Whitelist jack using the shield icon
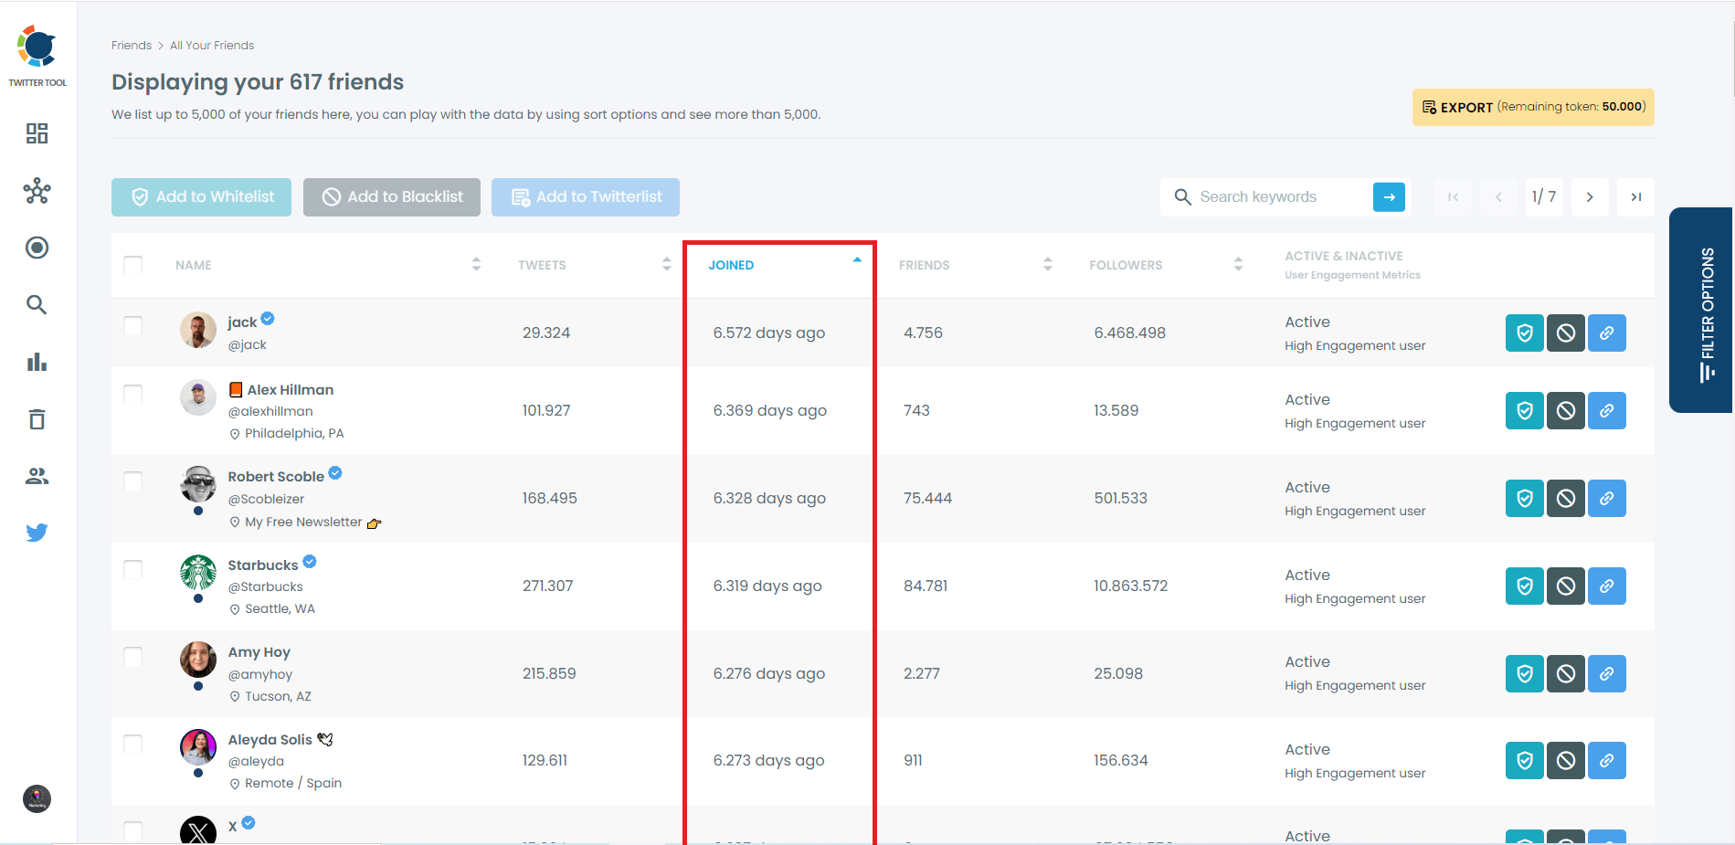 click(x=1524, y=333)
